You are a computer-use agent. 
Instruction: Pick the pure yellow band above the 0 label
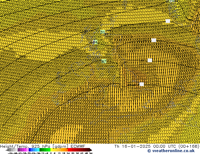point(51,150)
